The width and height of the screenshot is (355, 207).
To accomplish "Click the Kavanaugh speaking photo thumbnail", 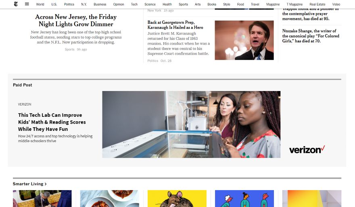I will tap(244, 40).
